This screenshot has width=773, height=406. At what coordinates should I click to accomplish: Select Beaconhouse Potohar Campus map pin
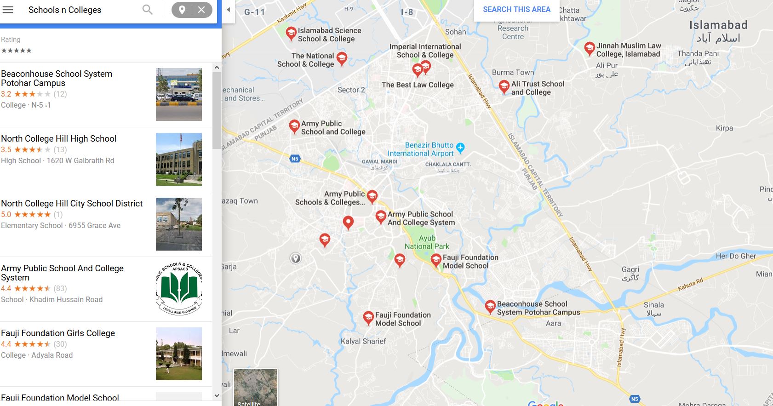[490, 306]
